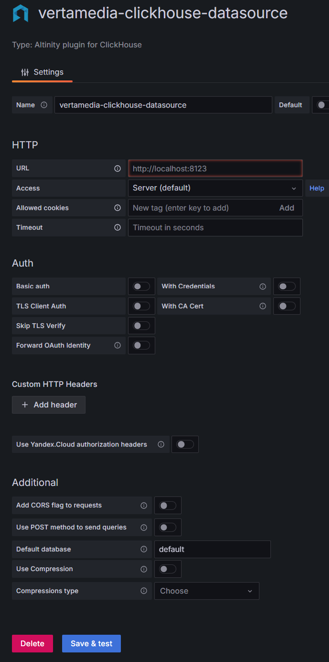Viewport: 329px width, 662px height.
Task: Click the Allowed cookies info icon
Action: pos(117,207)
